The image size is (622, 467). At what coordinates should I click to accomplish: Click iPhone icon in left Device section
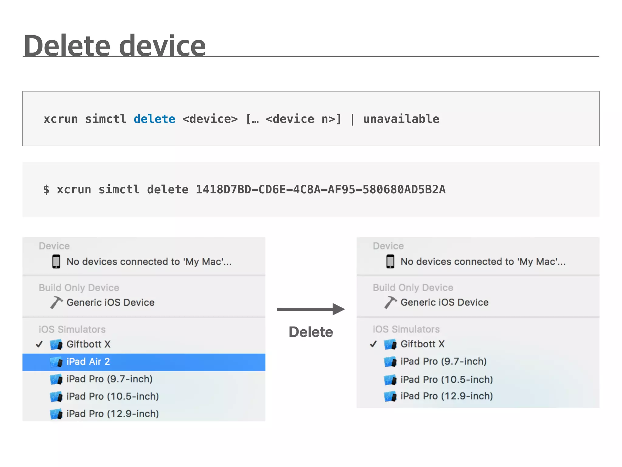click(x=56, y=261)
